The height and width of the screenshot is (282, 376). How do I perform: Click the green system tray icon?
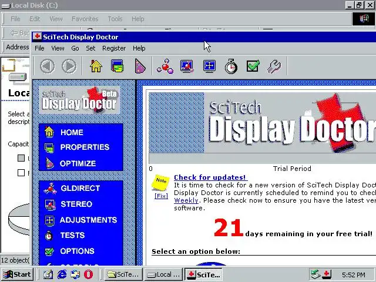[x=315, y=274]
